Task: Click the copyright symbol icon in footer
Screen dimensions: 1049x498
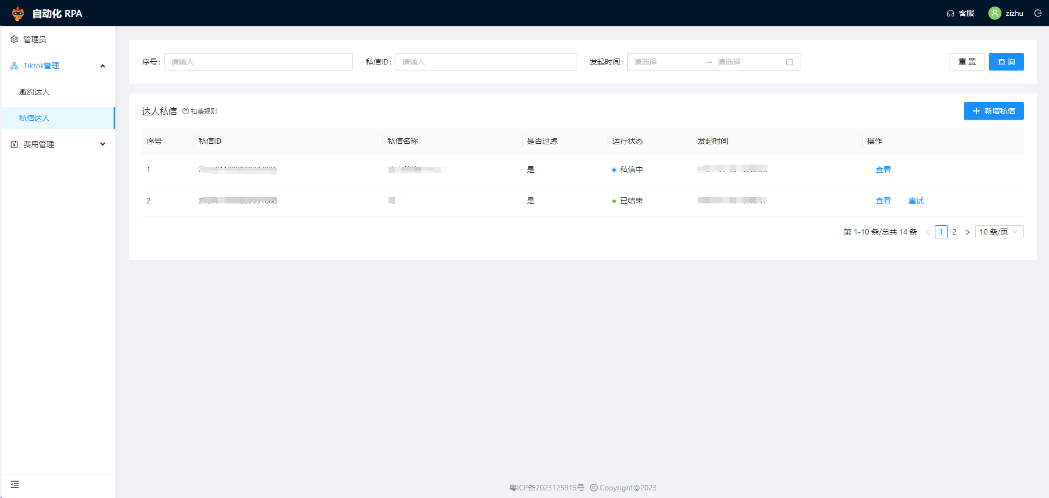Action: coord(594,488)
